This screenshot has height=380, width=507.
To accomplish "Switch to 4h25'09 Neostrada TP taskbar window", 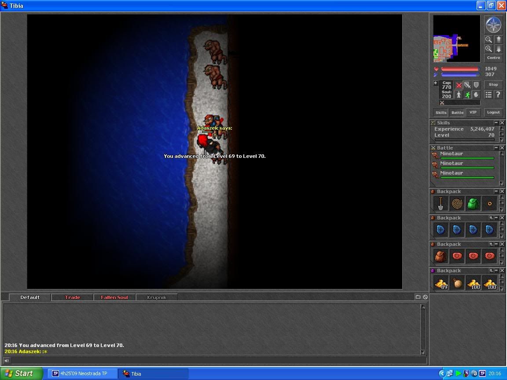I will (x=83, y=373).
